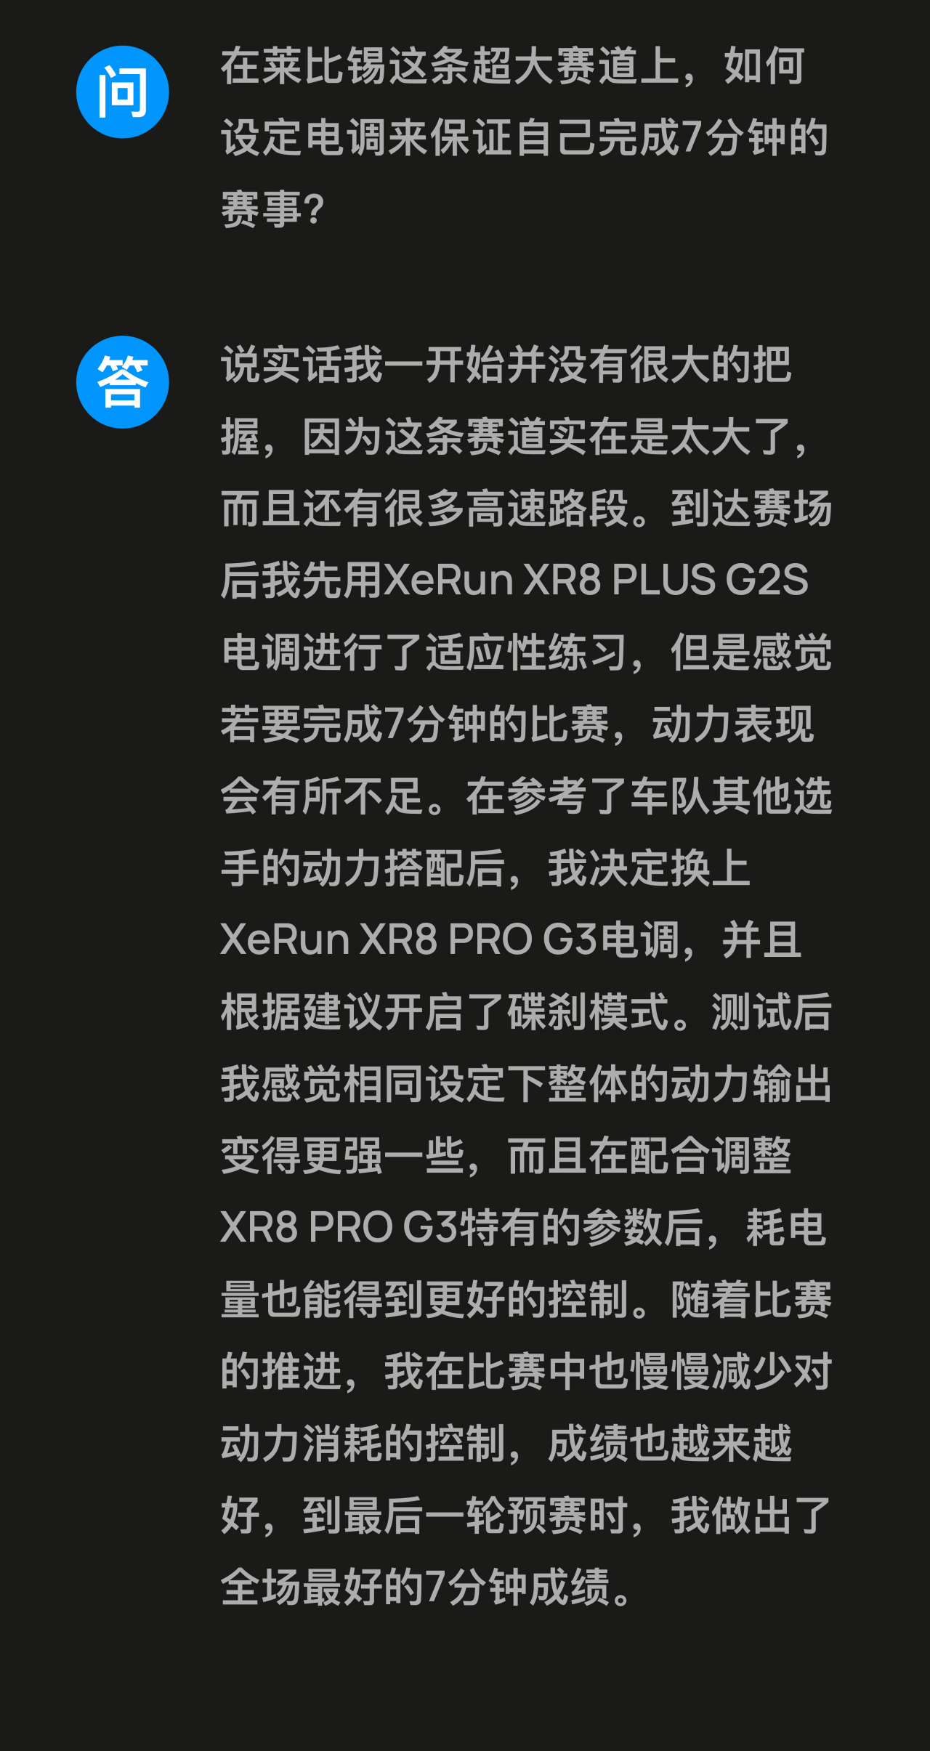This screenshot has height=1751, width=930.
Task: Click the line 而且还有很多高速路段
Action: pos(527,508)
